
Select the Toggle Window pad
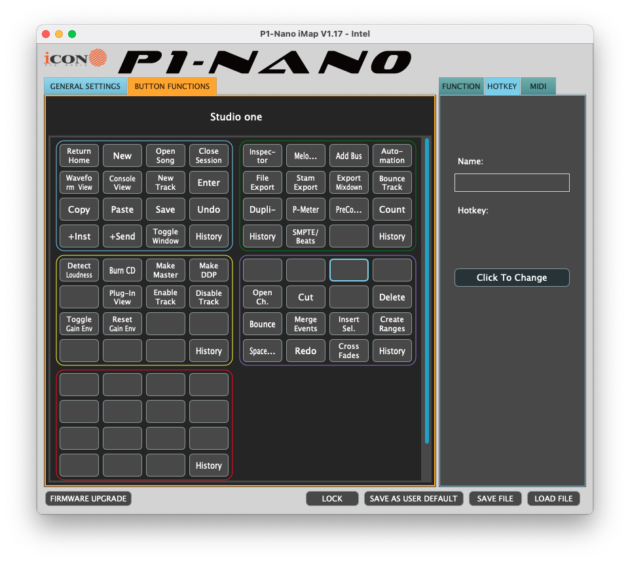pyautogui.click(x=166, y=236)
